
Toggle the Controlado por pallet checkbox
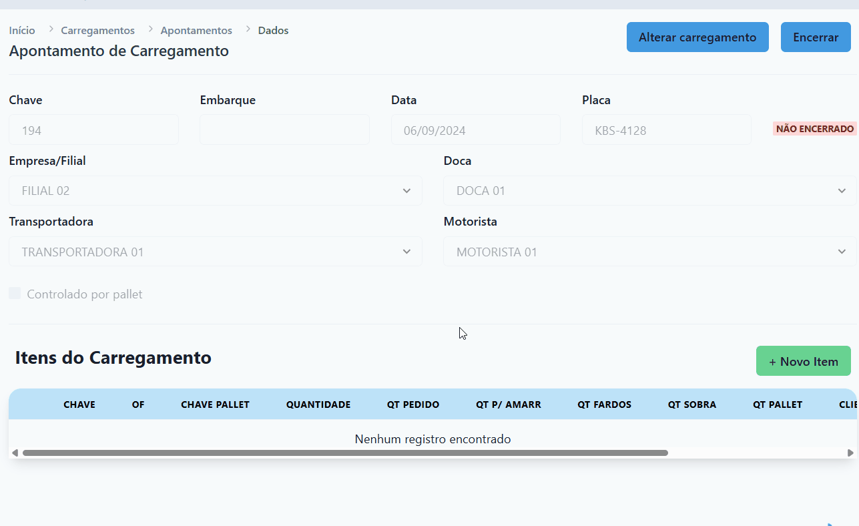tap(15, 294)
